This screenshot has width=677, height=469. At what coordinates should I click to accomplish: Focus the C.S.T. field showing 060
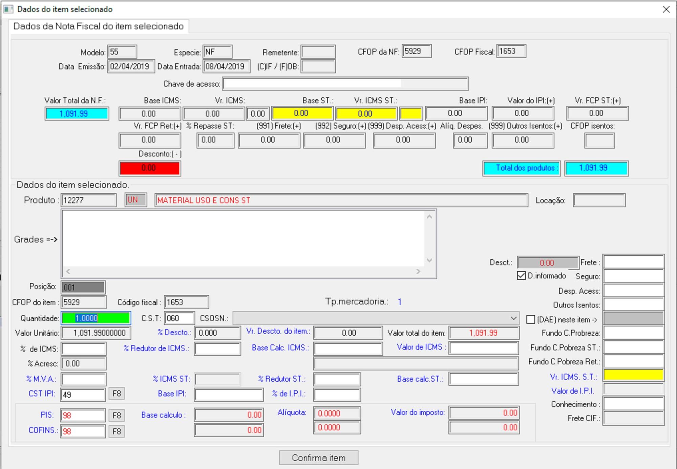(179, 318)
